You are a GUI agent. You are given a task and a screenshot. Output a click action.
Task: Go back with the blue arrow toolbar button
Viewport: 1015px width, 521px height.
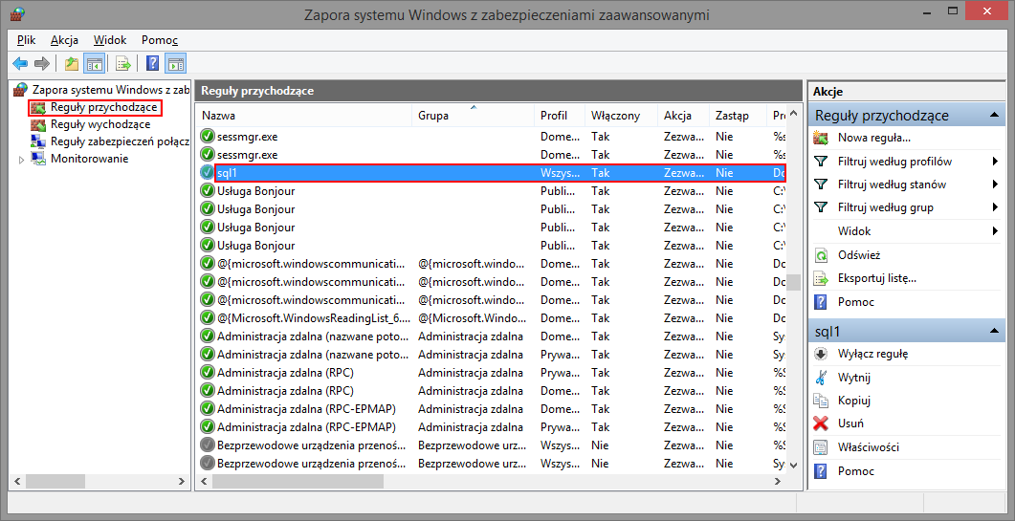(20, 63)
